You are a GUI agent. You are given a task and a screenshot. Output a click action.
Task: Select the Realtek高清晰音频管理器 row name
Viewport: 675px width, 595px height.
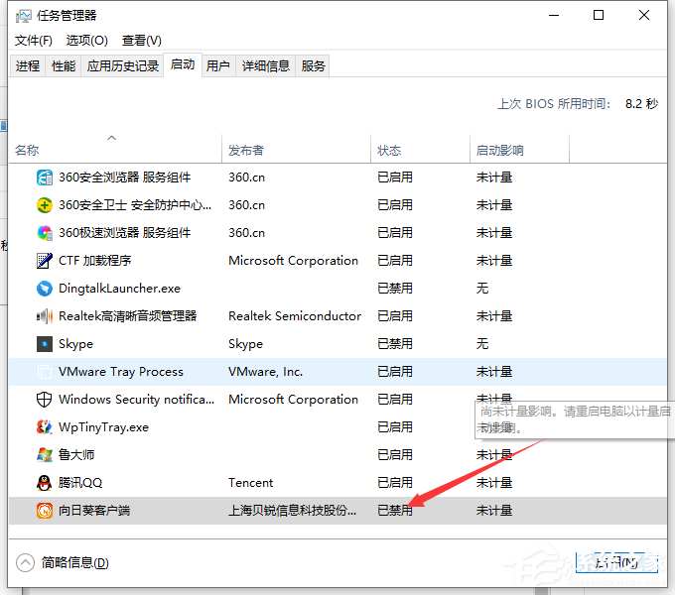click(127, 316)
